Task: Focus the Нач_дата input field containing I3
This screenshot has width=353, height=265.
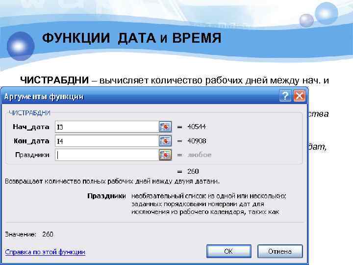Action: 107,127
